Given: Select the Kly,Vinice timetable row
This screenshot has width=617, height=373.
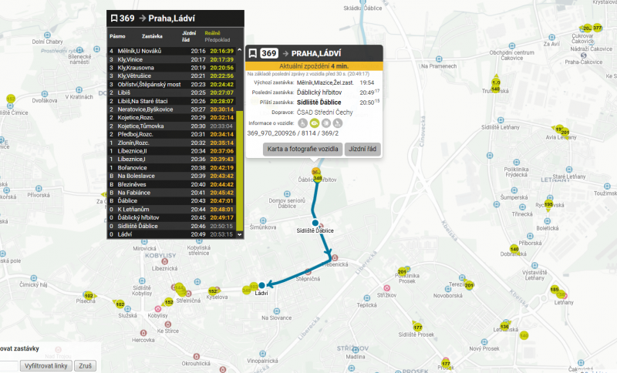Looking at the screenshot, I should (x=171, y=59).
